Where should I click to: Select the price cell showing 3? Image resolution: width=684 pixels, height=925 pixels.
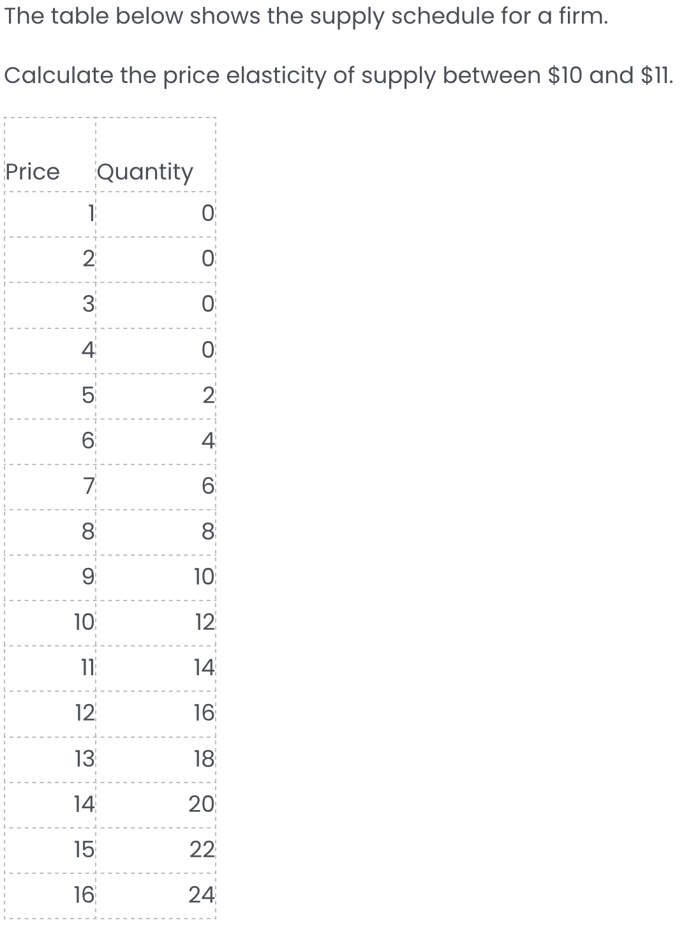(x=89, y=305)
